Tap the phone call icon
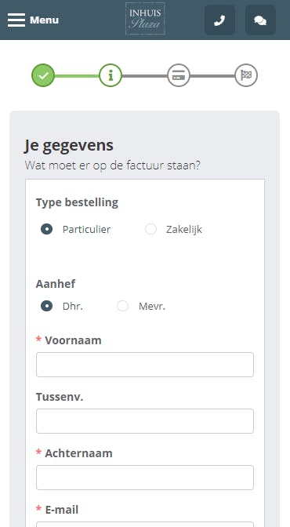290x527 pixels. pos(219,20)
